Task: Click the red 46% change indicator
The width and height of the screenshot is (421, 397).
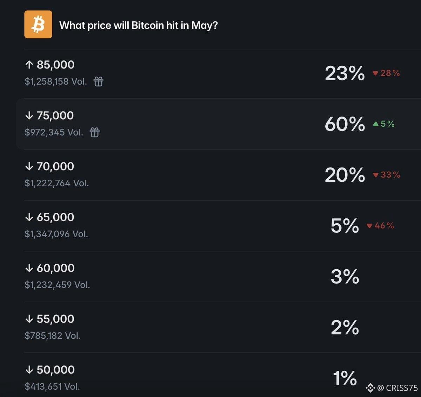Action: tap(380, 226)
